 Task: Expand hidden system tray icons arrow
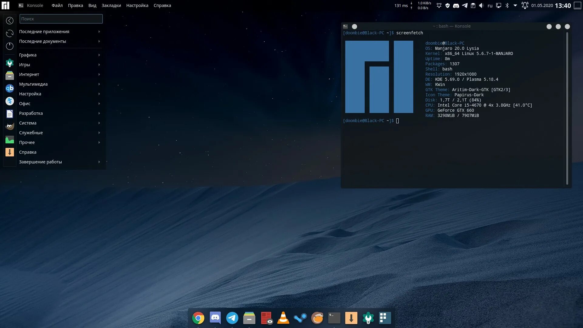click(515, 5)
